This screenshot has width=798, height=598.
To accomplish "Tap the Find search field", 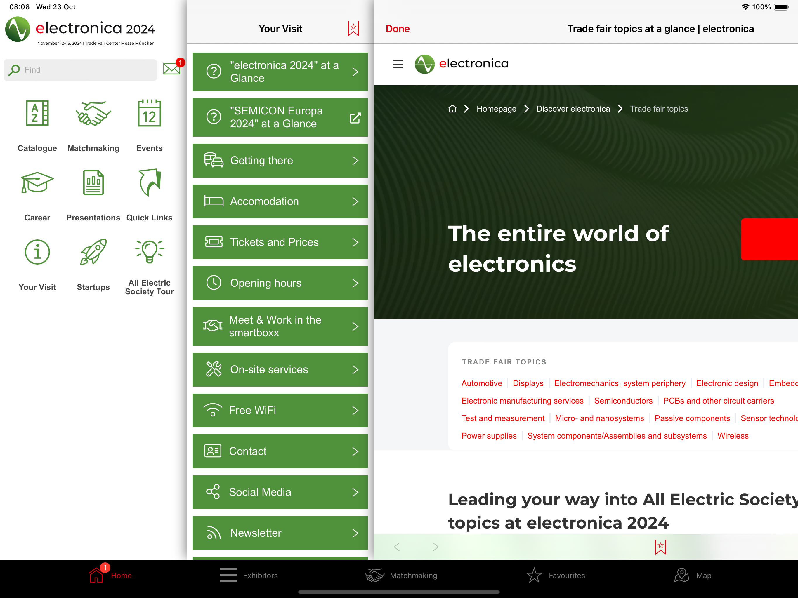I will (80, 69).
